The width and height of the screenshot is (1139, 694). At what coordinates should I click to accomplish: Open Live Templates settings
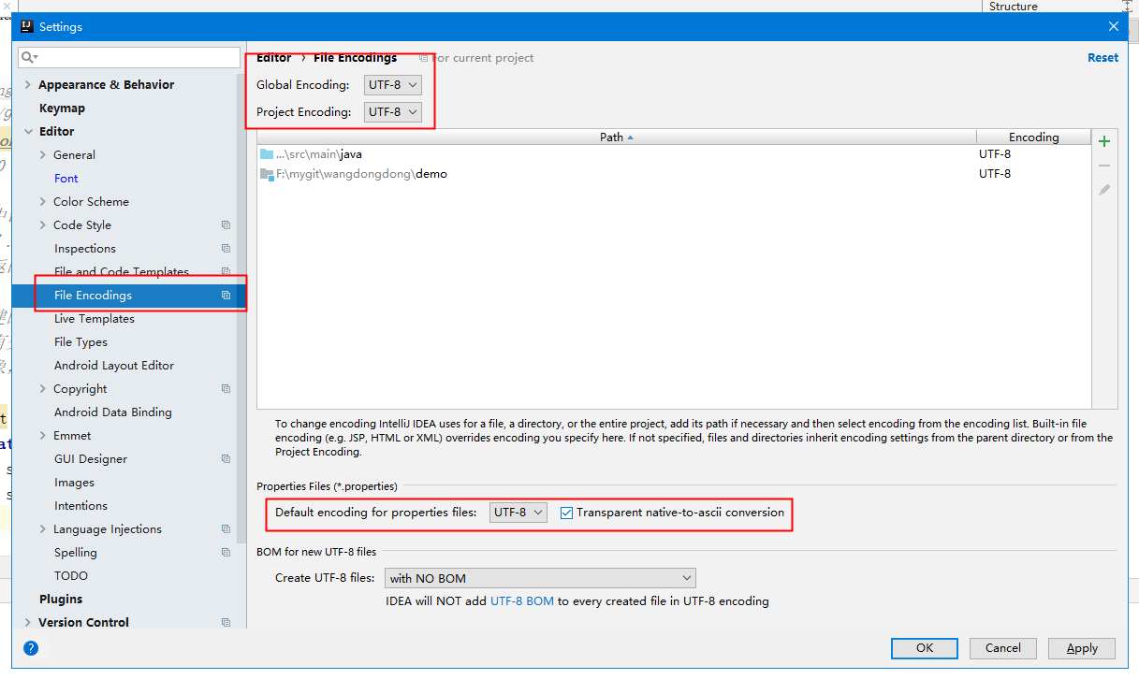[x=95, y=319]
